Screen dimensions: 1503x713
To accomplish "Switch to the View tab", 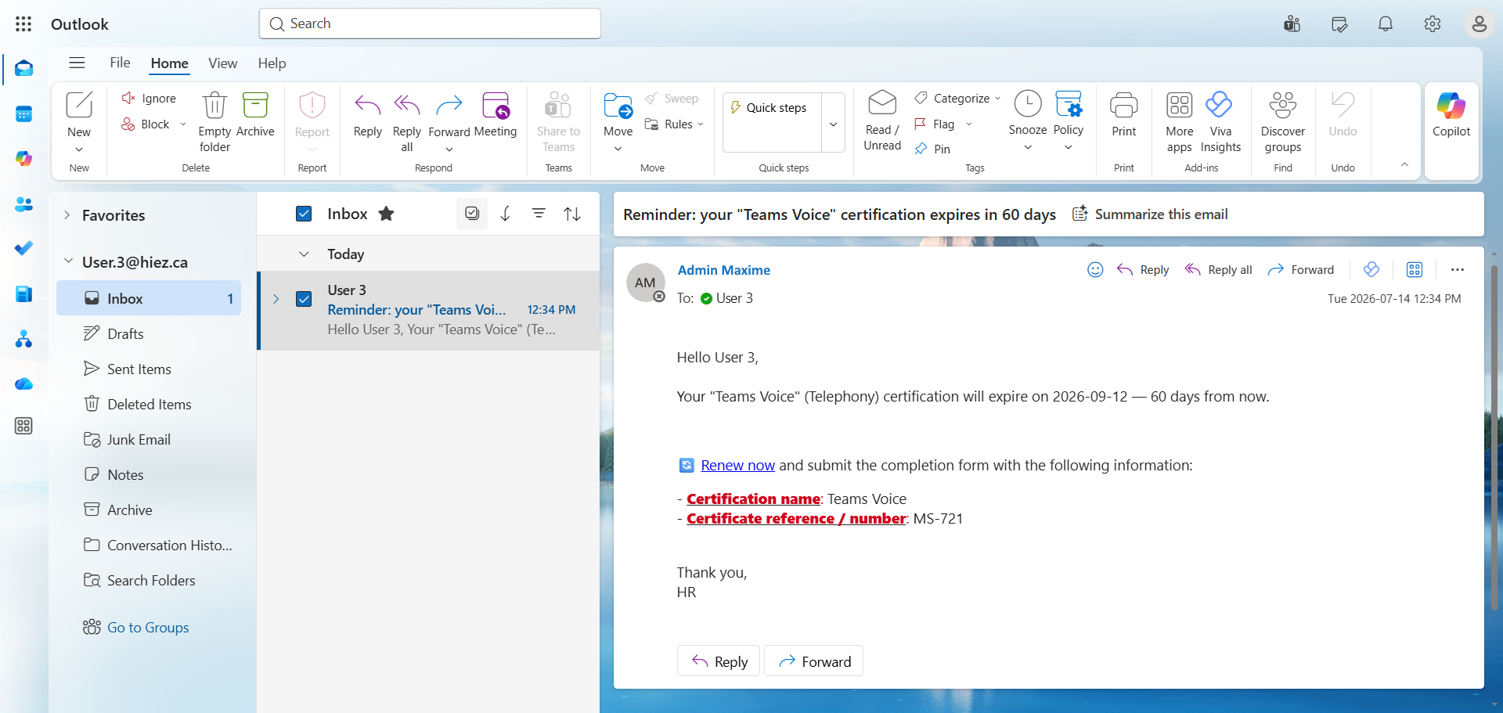I will tap(222, 63).
